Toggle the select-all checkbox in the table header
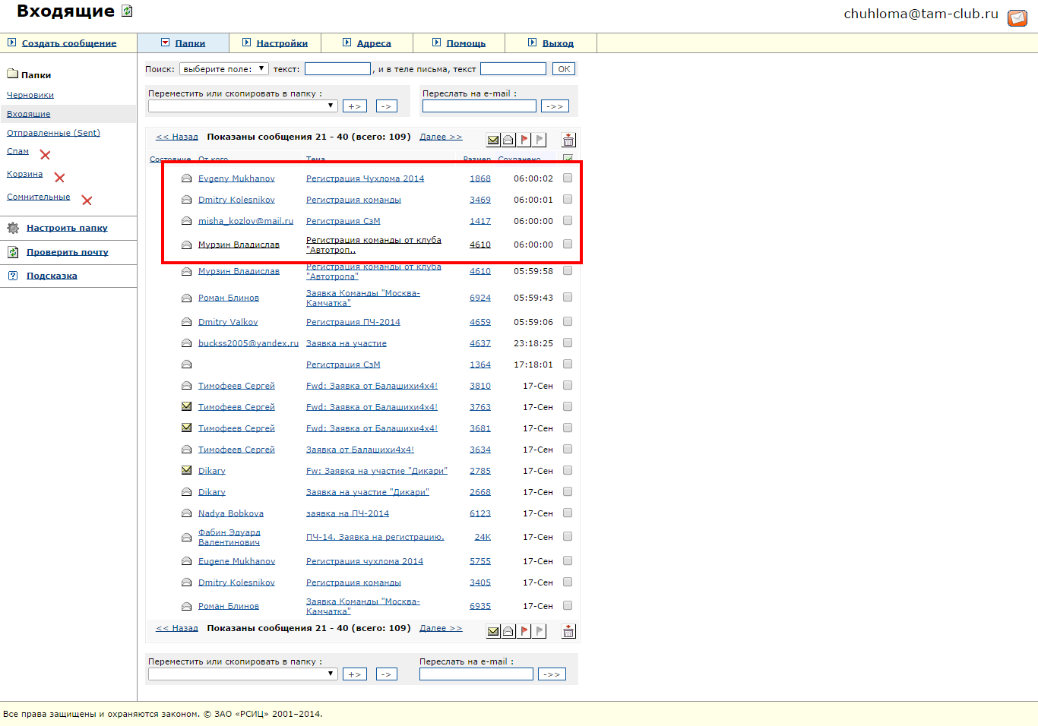 [x=568, y=159]
